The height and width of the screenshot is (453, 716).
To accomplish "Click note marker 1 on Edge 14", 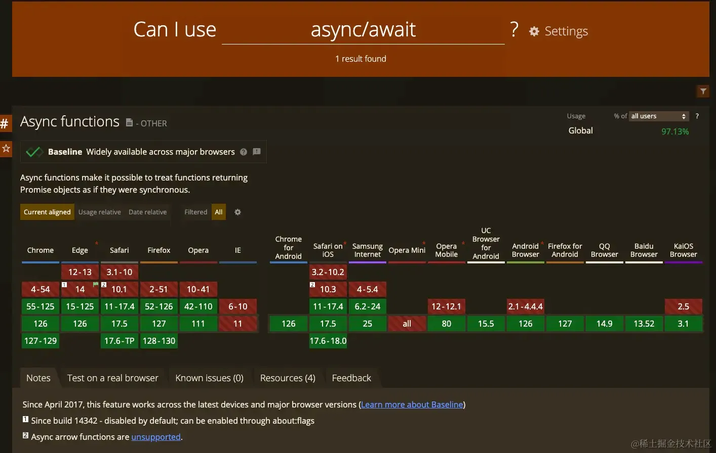I will coord(64,285).
